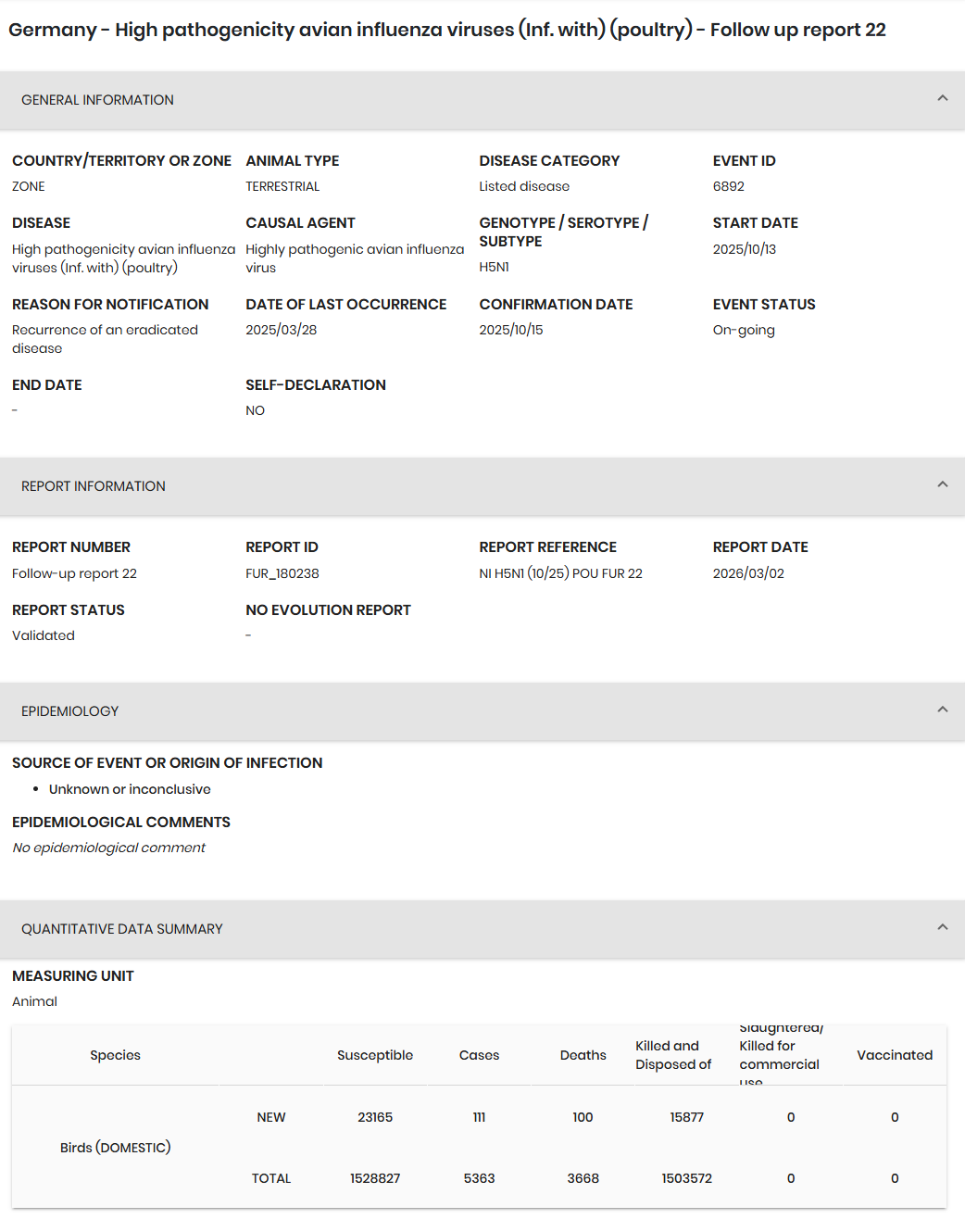
Task: Click the report reference NI H5N1 text
Action: pyautogui.click(x=560, y=573)
